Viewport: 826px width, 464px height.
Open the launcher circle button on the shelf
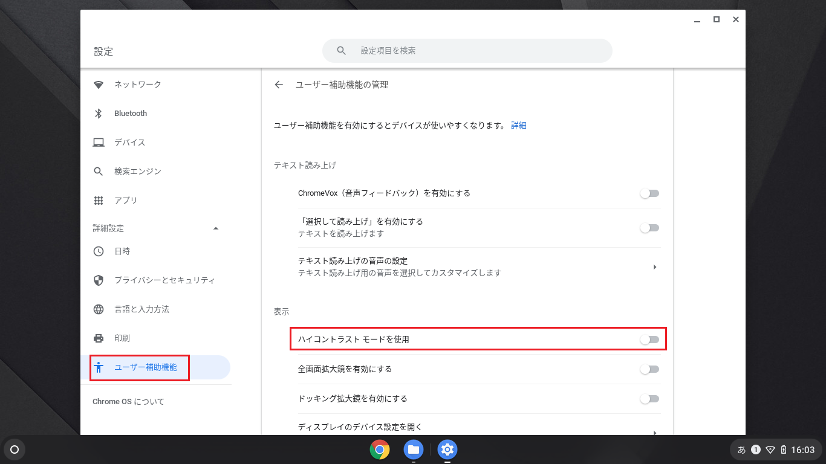[x=15, y=449]
